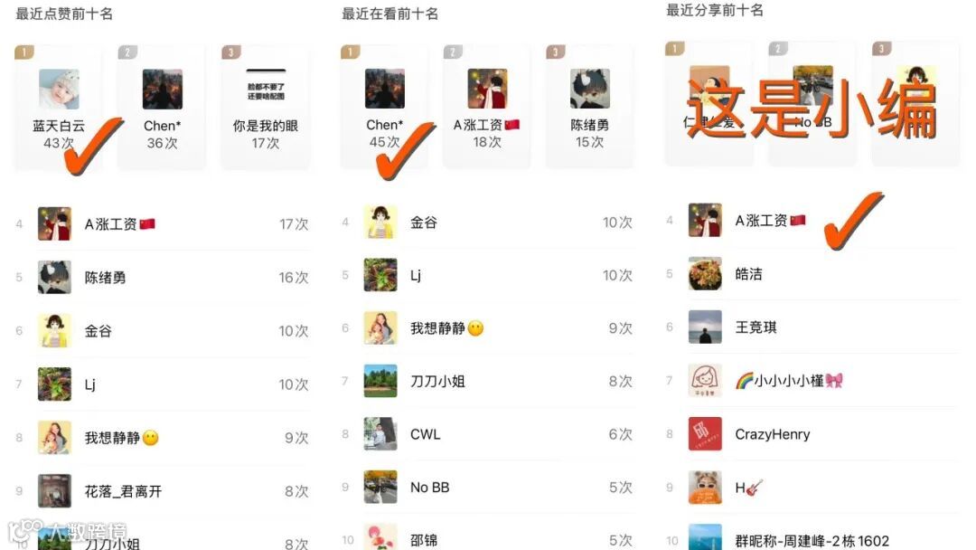Tap the rainbow 小小小小槿 avatar
The width and height of the screenshot is (976, 550).
(x=705, y=381)
